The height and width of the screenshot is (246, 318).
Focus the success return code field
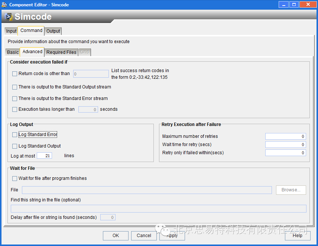(x=91, y=74)
